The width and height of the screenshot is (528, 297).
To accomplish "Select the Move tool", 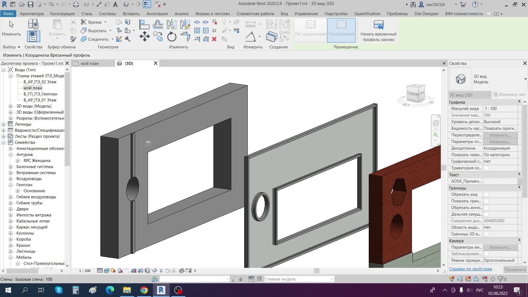I will (x=144, y=36).
